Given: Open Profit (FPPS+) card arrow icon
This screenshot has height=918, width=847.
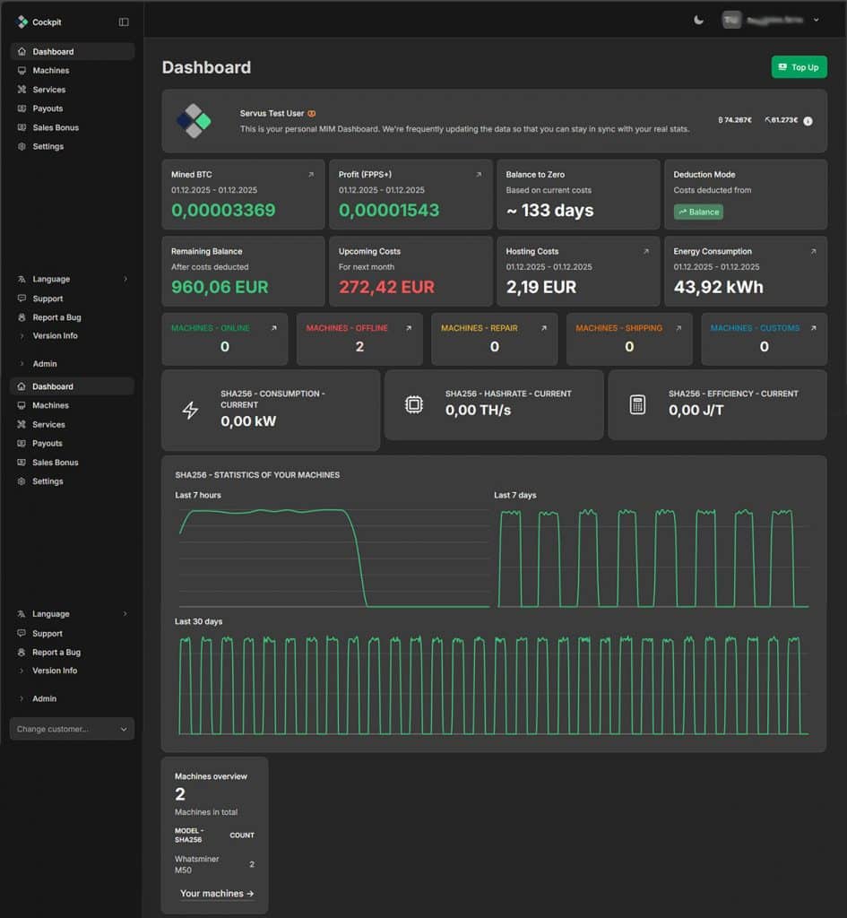Looking at the screenshot, I should 479,175.
